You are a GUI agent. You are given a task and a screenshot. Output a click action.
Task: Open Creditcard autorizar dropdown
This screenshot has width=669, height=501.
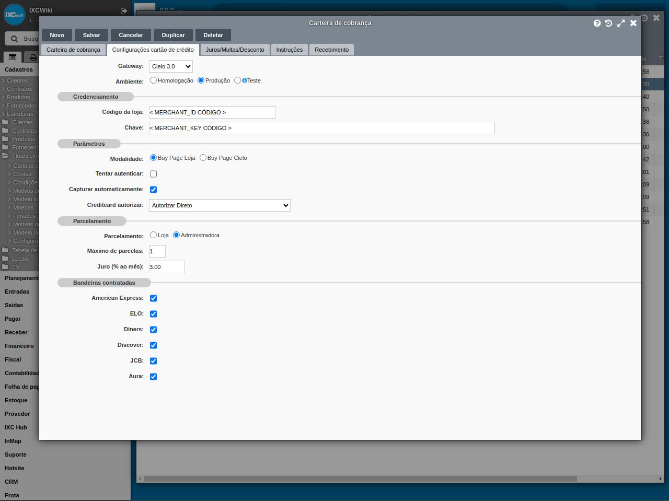(x=220, y=205)
